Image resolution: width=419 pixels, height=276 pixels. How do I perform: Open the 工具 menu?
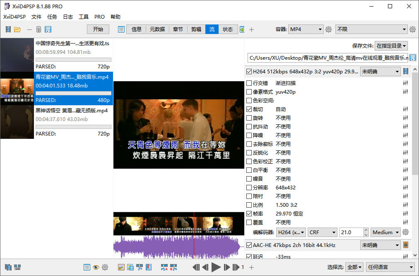(84, 17)
